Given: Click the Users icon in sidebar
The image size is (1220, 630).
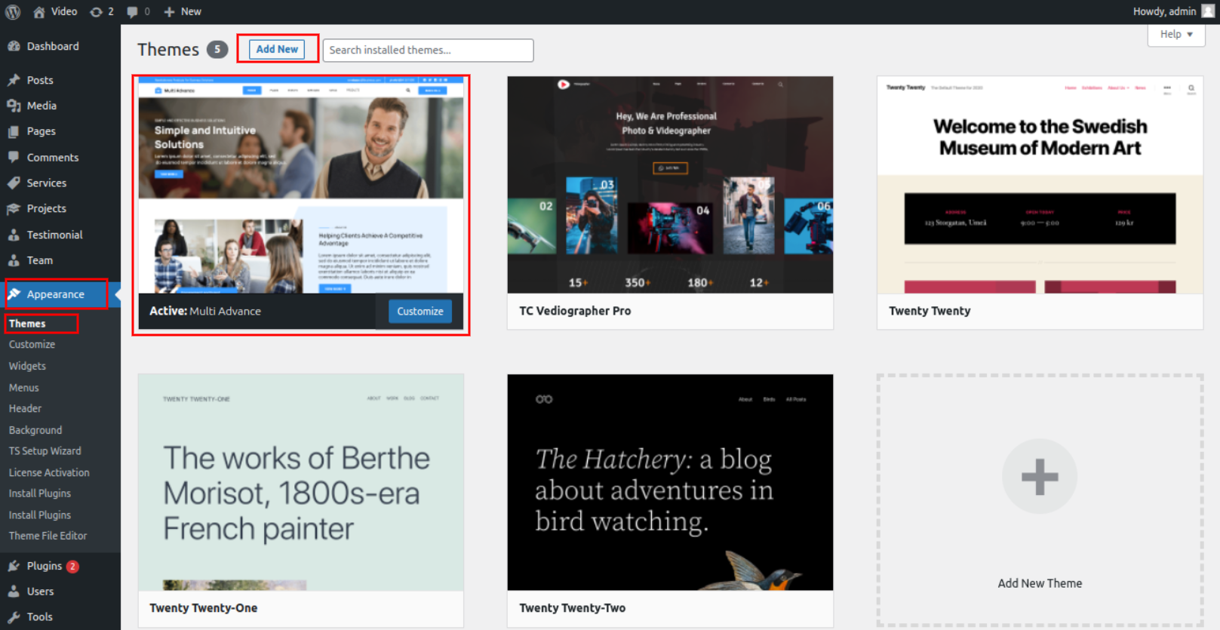Looking at the screenshot, I should [x=14, y=592].
